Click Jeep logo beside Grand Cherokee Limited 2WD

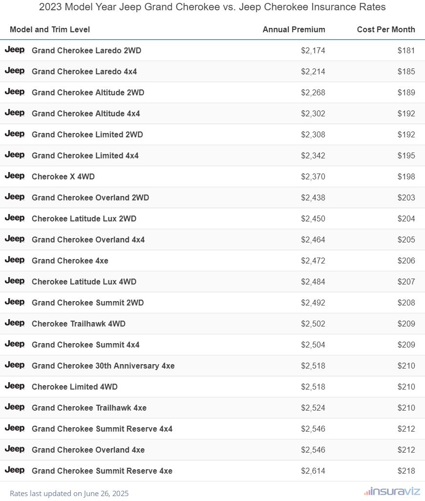(15, 134)
